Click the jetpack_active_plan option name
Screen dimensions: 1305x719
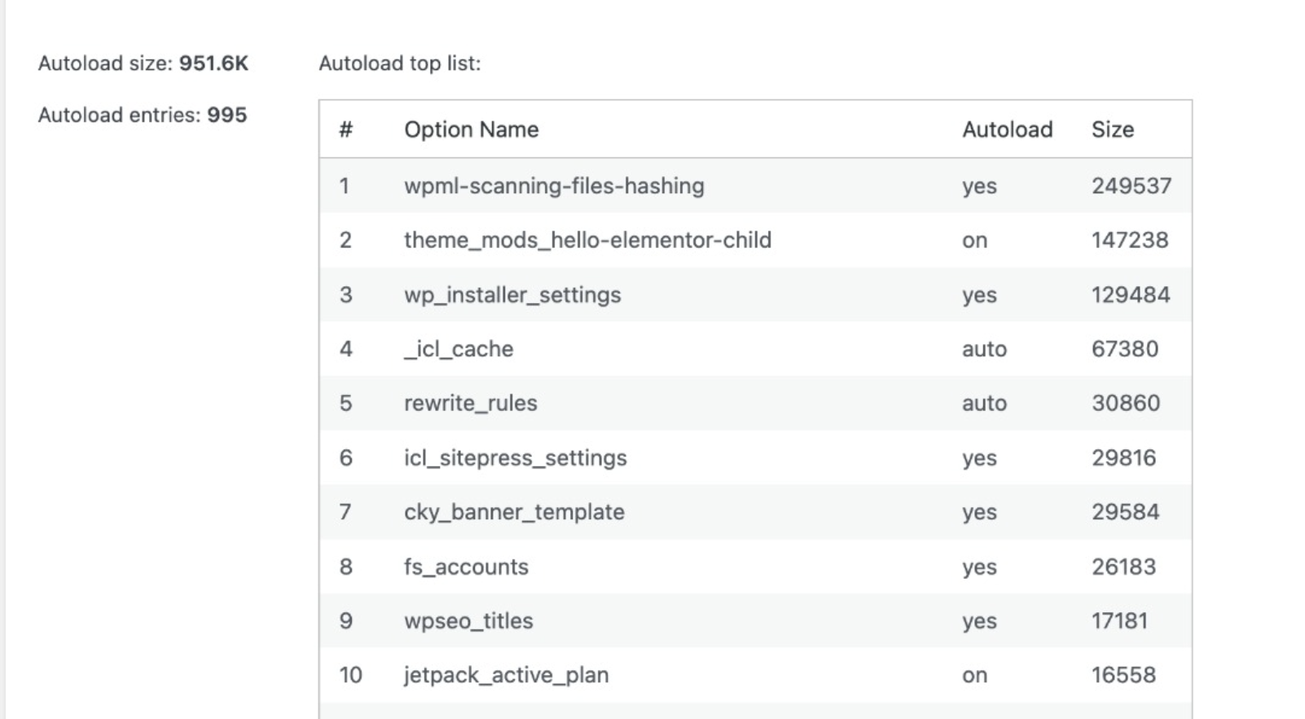click(x=506, y=675)
